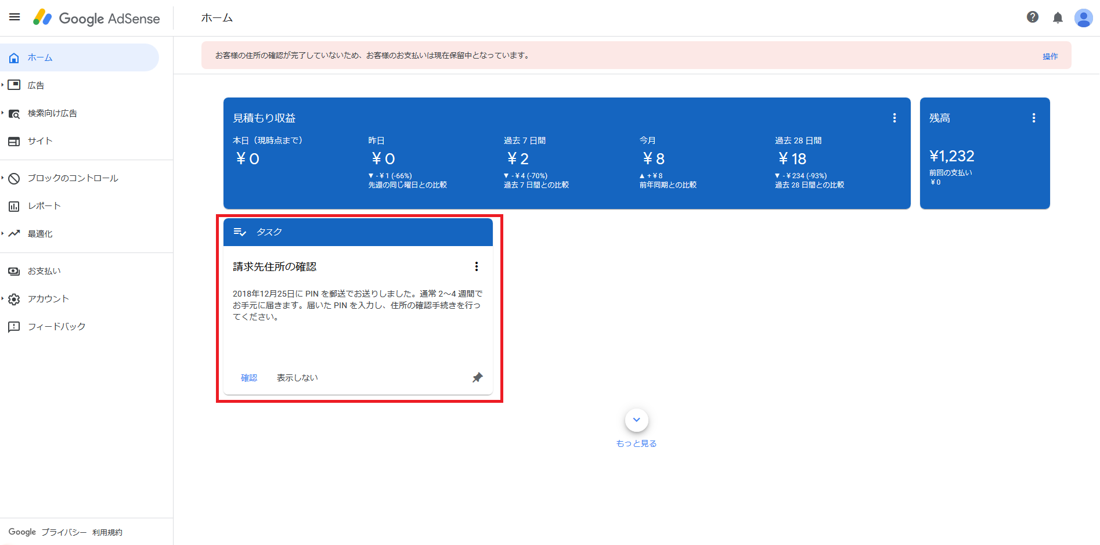
Task: Click the 広告 ads icon in sidebar
Action: (x=14, y=85)
